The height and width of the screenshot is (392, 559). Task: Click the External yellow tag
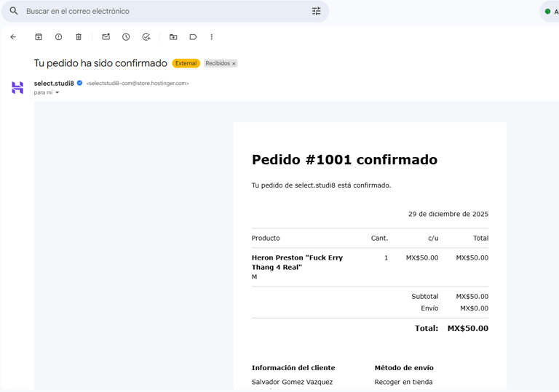pos(186,63)
